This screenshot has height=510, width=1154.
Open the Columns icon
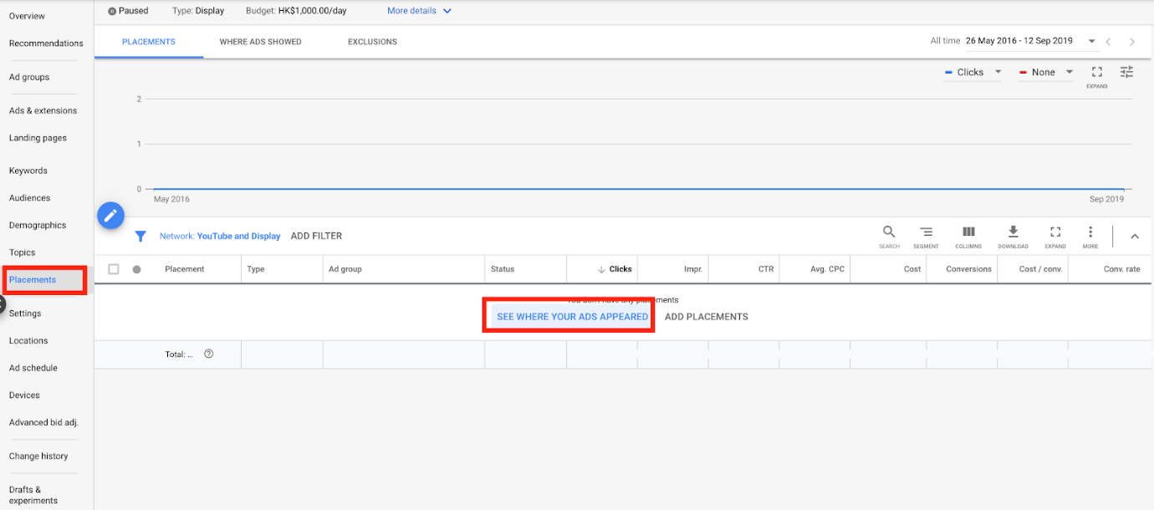click(x=968, y=233)
